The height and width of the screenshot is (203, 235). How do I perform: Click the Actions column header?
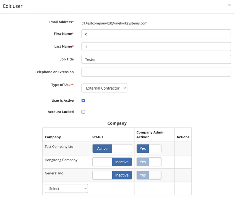pos(183,137)
